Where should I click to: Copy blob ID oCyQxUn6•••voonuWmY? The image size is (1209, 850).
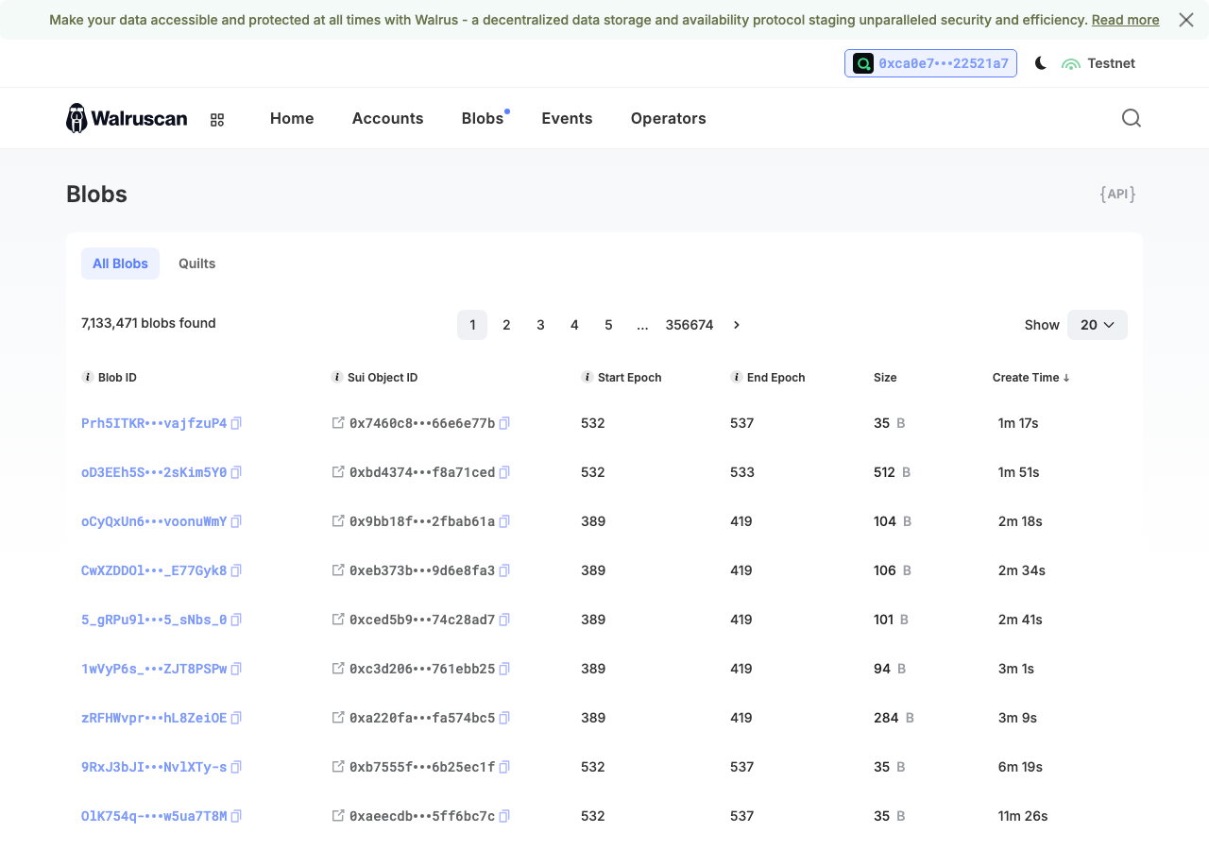(x=236, y=521)
